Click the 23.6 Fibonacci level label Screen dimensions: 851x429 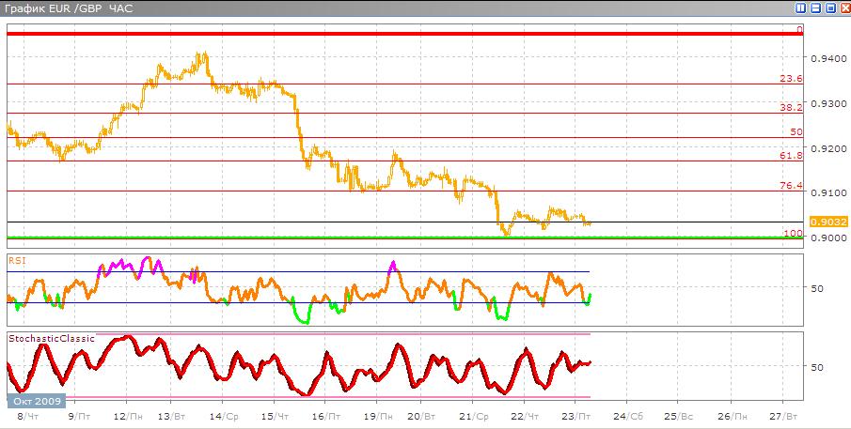point(792,79)
